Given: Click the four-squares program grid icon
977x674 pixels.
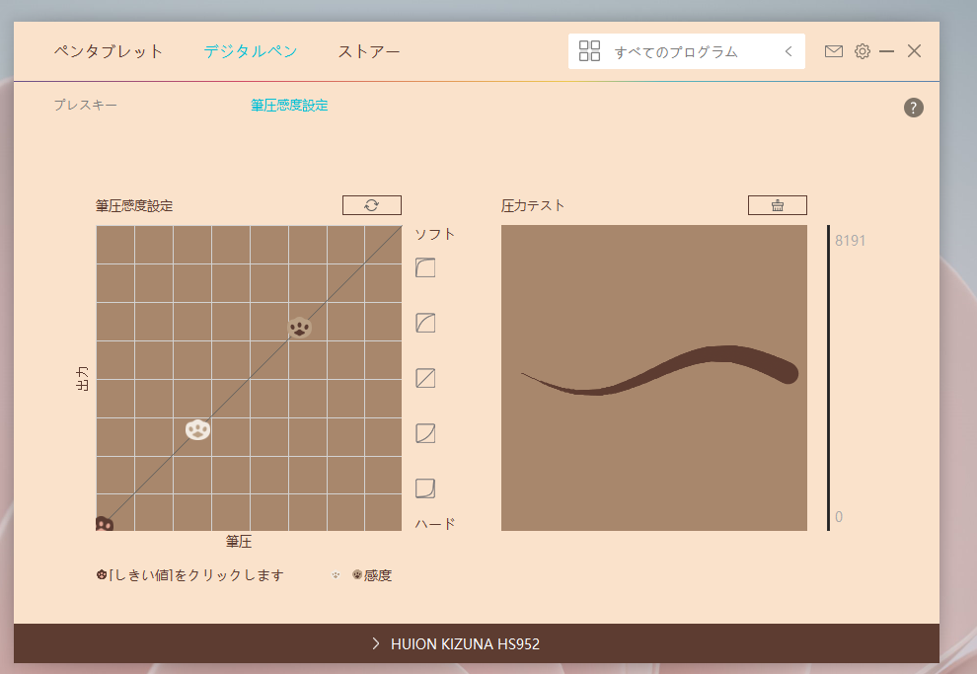Looking at the screenshot, I should click(589, 51).
